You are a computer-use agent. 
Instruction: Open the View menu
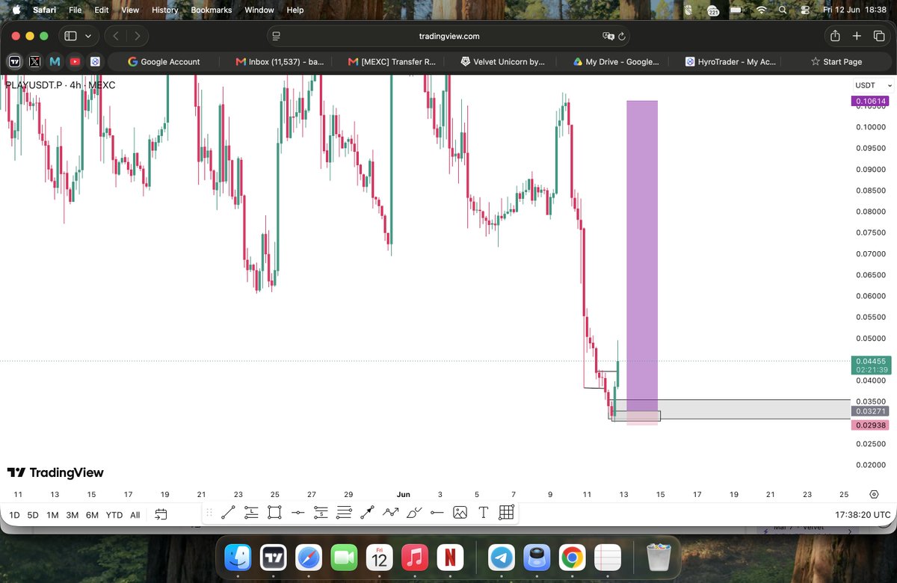pyautogui.click(x=130, y=10)
